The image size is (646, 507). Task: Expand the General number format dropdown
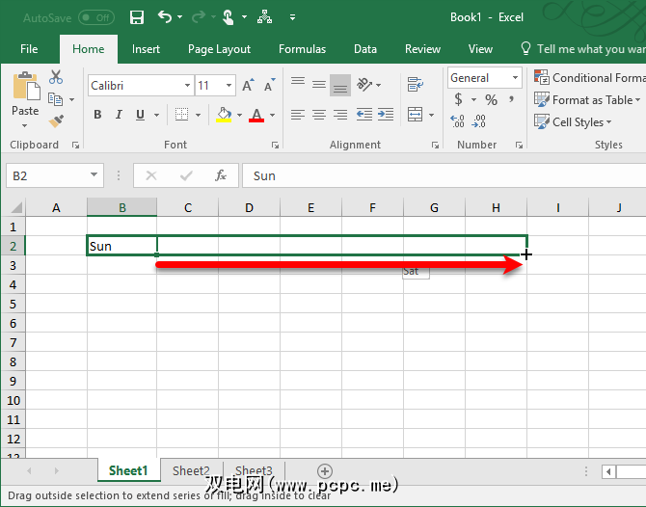click(x=516, y=78)
